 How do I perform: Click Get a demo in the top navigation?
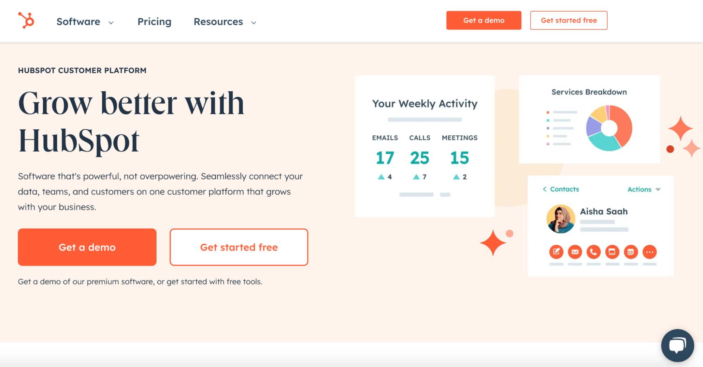point(484,20)
